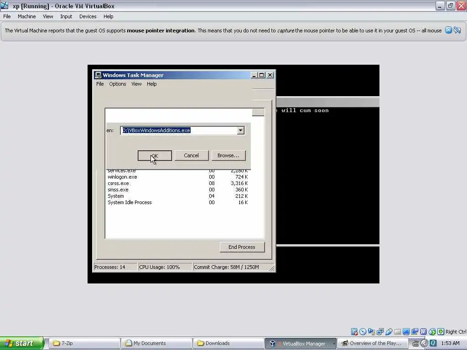Open the USB devices status icon
467x350 pixels.
(389, 332)
